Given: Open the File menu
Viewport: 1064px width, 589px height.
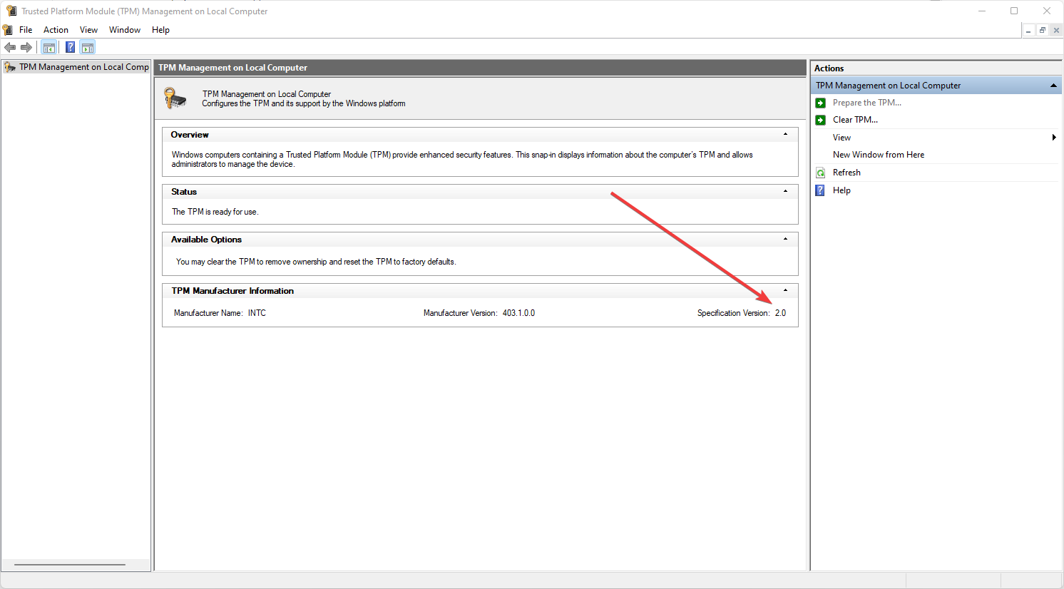Looking at the screenshot, I should [26, 30].
